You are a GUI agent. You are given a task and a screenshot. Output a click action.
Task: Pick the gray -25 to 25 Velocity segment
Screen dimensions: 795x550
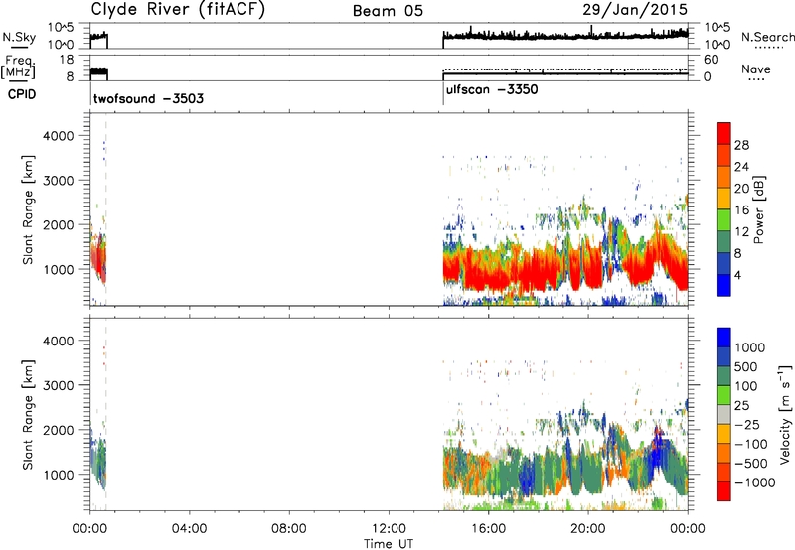pyautogui.click(x=724, y=414)
